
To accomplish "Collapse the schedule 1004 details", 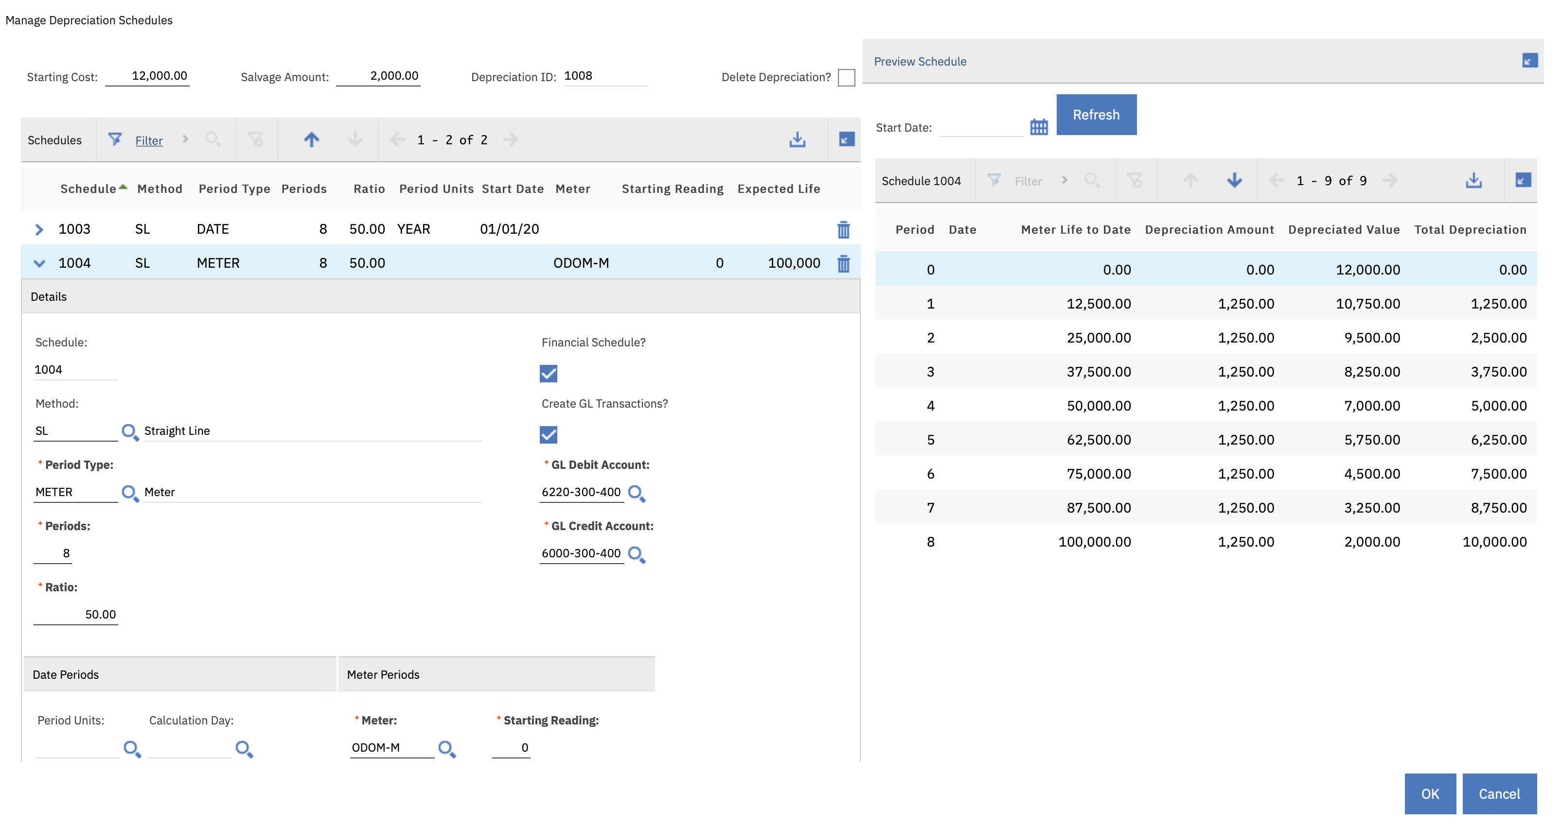I will pyautogui.click(x=39, y=263).
